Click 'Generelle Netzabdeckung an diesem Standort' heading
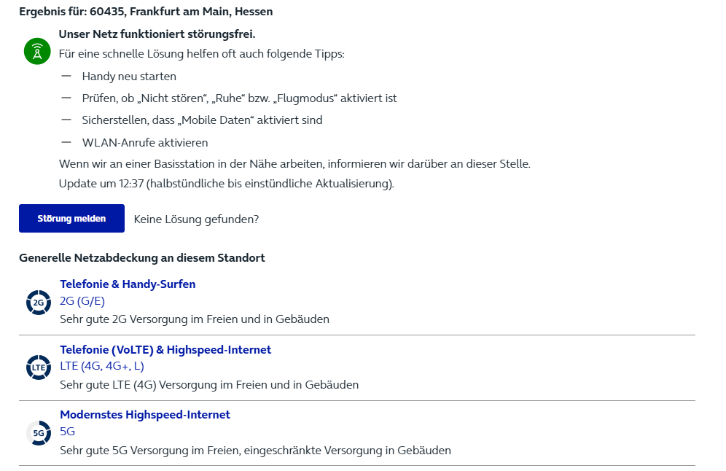 (141, 258)
